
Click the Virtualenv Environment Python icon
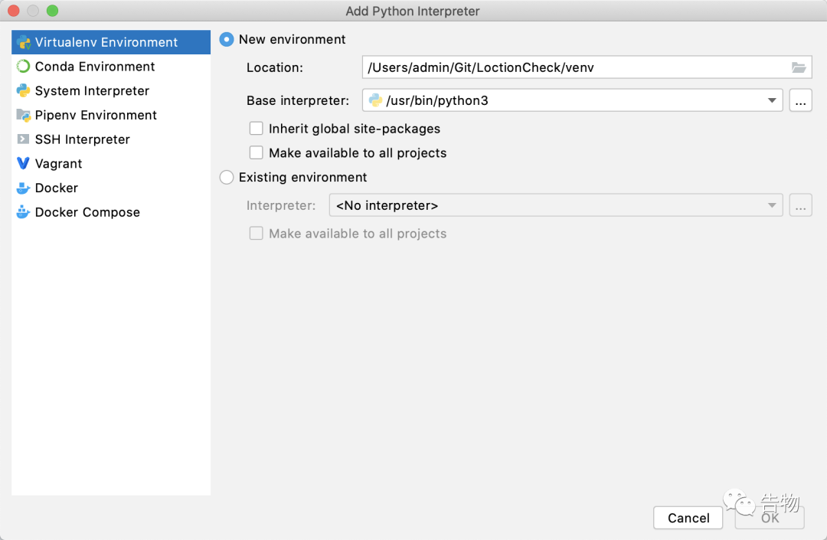tap(23, 42)
